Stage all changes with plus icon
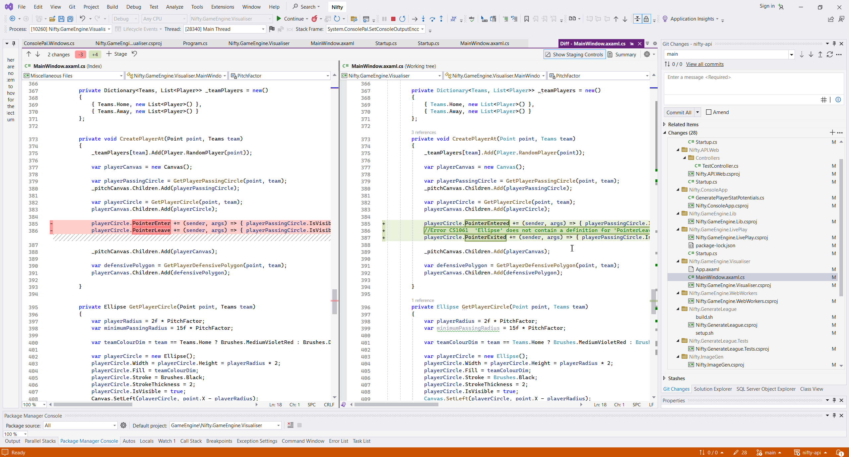The height and width of the screenshot is (457, 849). pyautogui.click(x=832, y=133)
